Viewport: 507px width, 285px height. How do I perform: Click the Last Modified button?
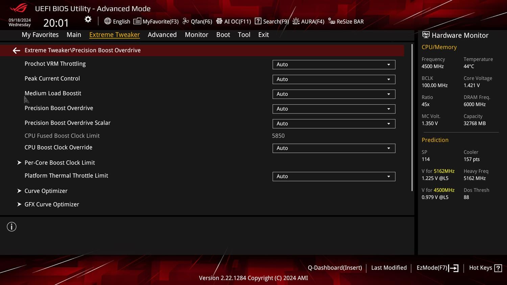[x=389, y=267]
